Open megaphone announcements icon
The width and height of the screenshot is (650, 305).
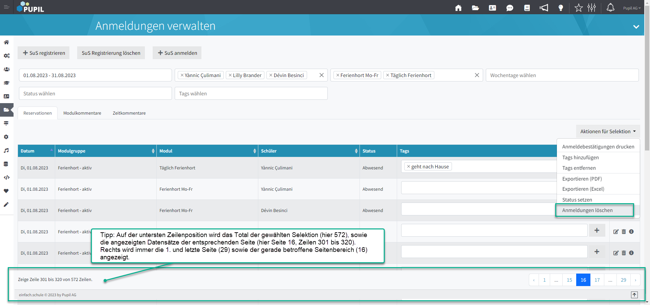pyautogui.click(x=544, y=8)
